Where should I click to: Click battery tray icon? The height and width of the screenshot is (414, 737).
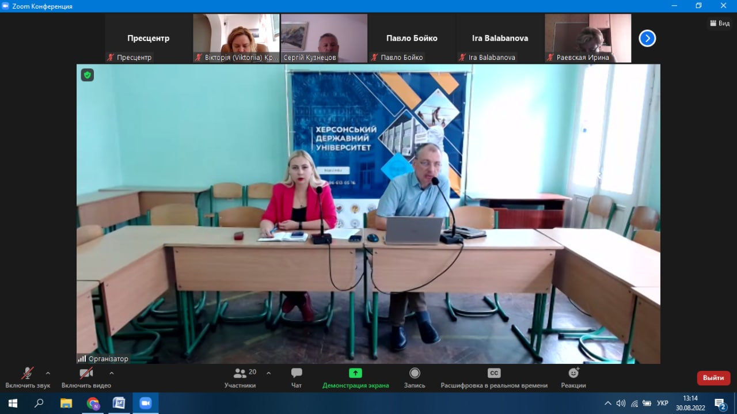coord(647,403)
